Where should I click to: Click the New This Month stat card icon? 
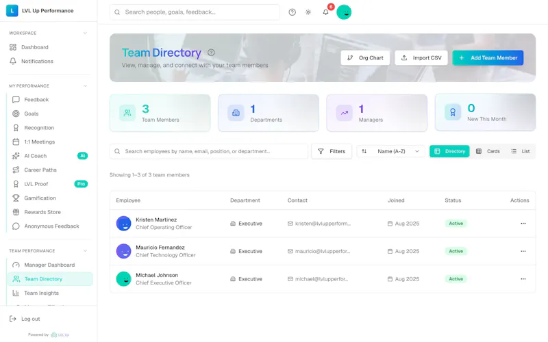click(x=453, y=112)
